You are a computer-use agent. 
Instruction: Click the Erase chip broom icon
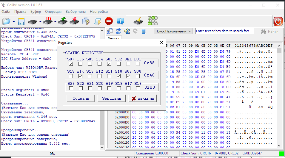[x=138, y=21]
